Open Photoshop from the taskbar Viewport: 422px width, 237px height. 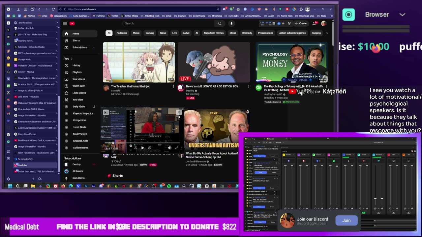coord(86,186)
